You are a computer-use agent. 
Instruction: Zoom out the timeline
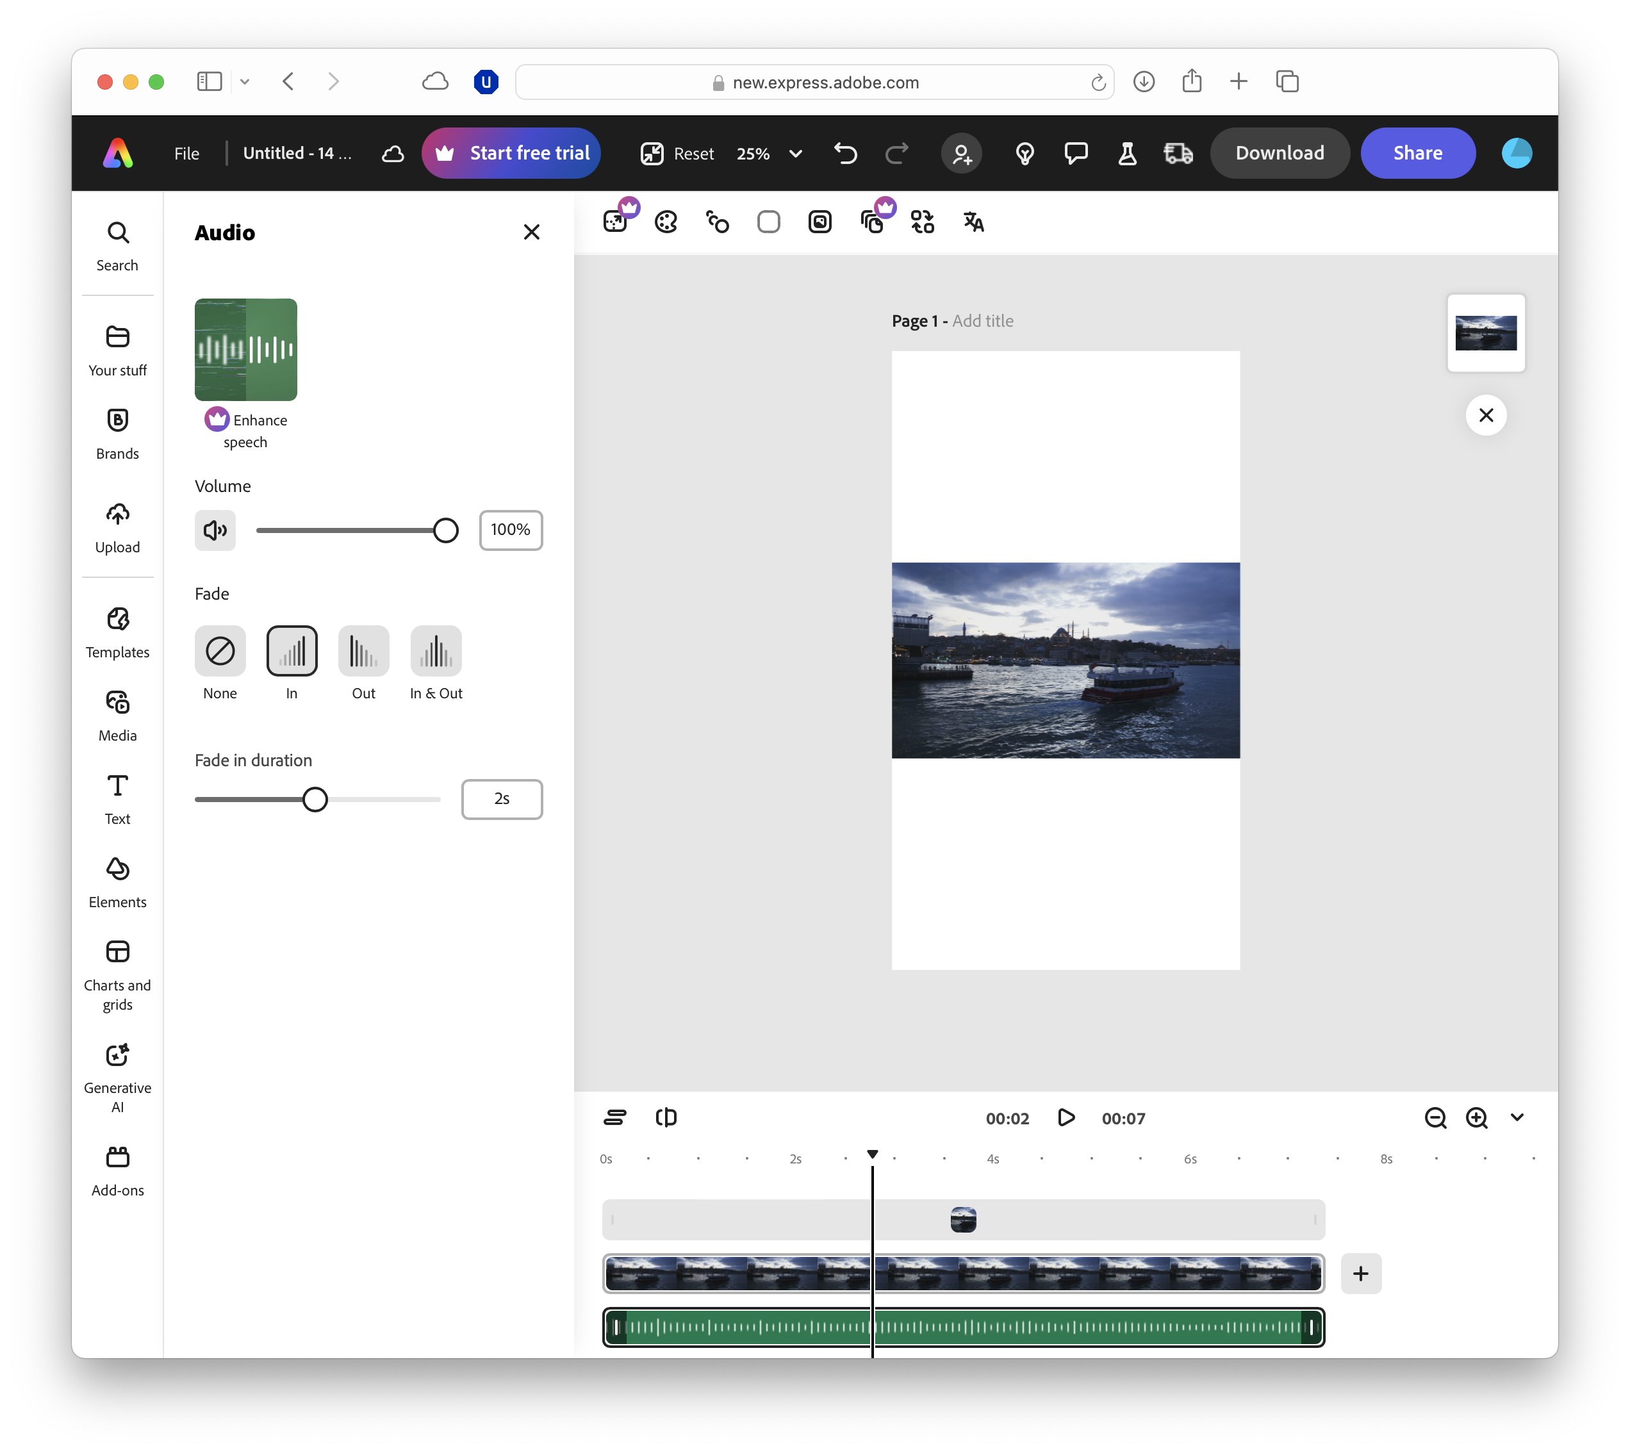[x=1435, y=1118]
